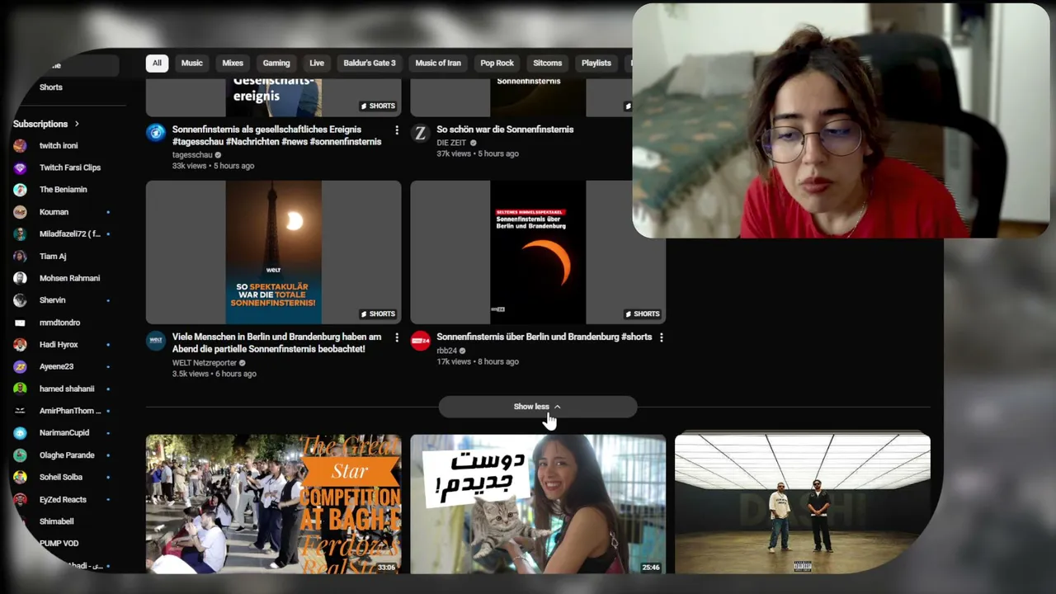Click the tagesschau channel name under video
Image resolution: width=1056 pixels, height=594 pixels.
[192, 155]
